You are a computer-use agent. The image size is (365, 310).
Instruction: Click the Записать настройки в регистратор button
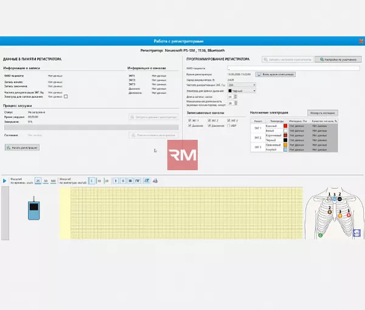pyautogui.click(x=288, y=60)
